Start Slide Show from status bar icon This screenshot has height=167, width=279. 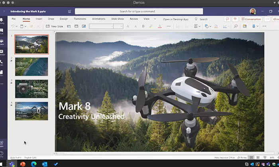click(265, 157)
